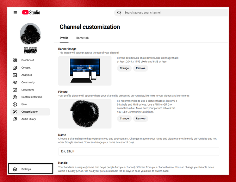Open the Languages subtitles icon

pos(15,90)
